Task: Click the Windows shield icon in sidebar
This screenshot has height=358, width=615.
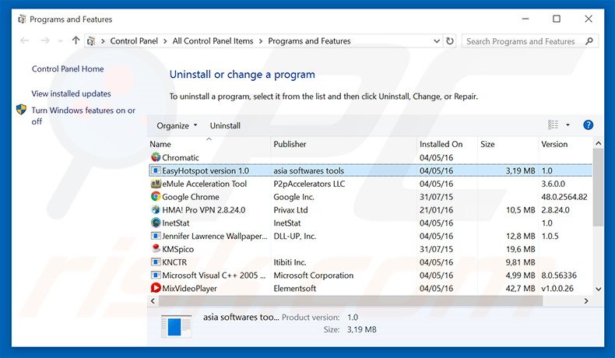Action: coord(21,110)
